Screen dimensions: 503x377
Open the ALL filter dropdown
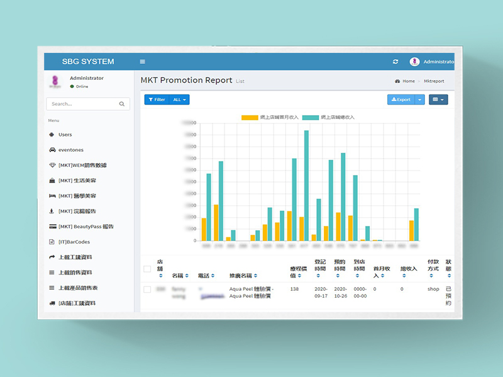[x=180, y=99]
